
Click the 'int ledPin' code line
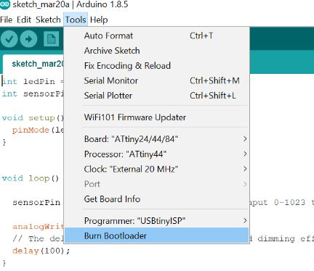33,81
